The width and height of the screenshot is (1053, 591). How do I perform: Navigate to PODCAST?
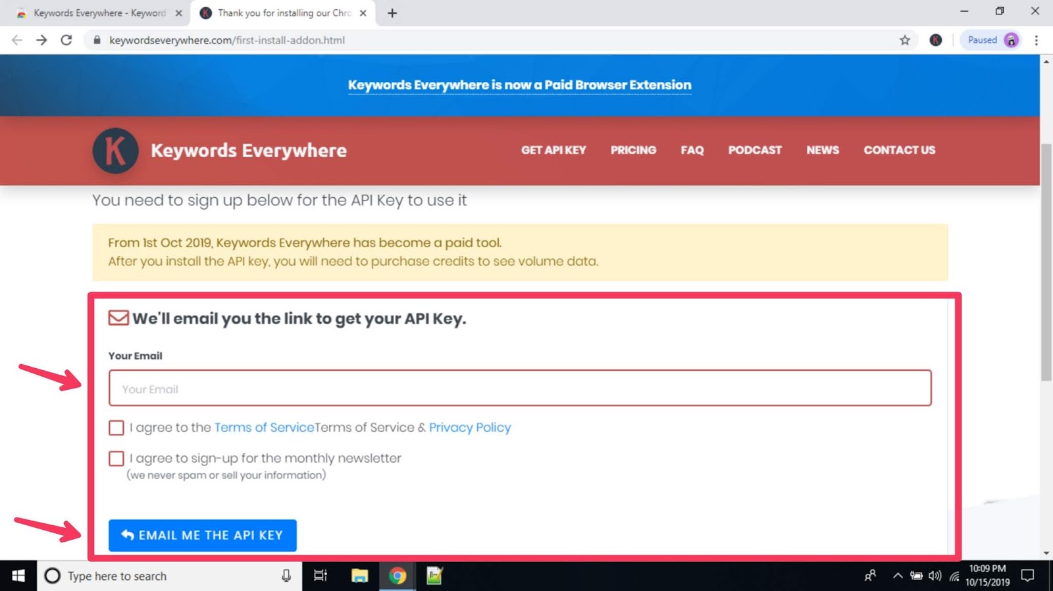click(755, 150)
